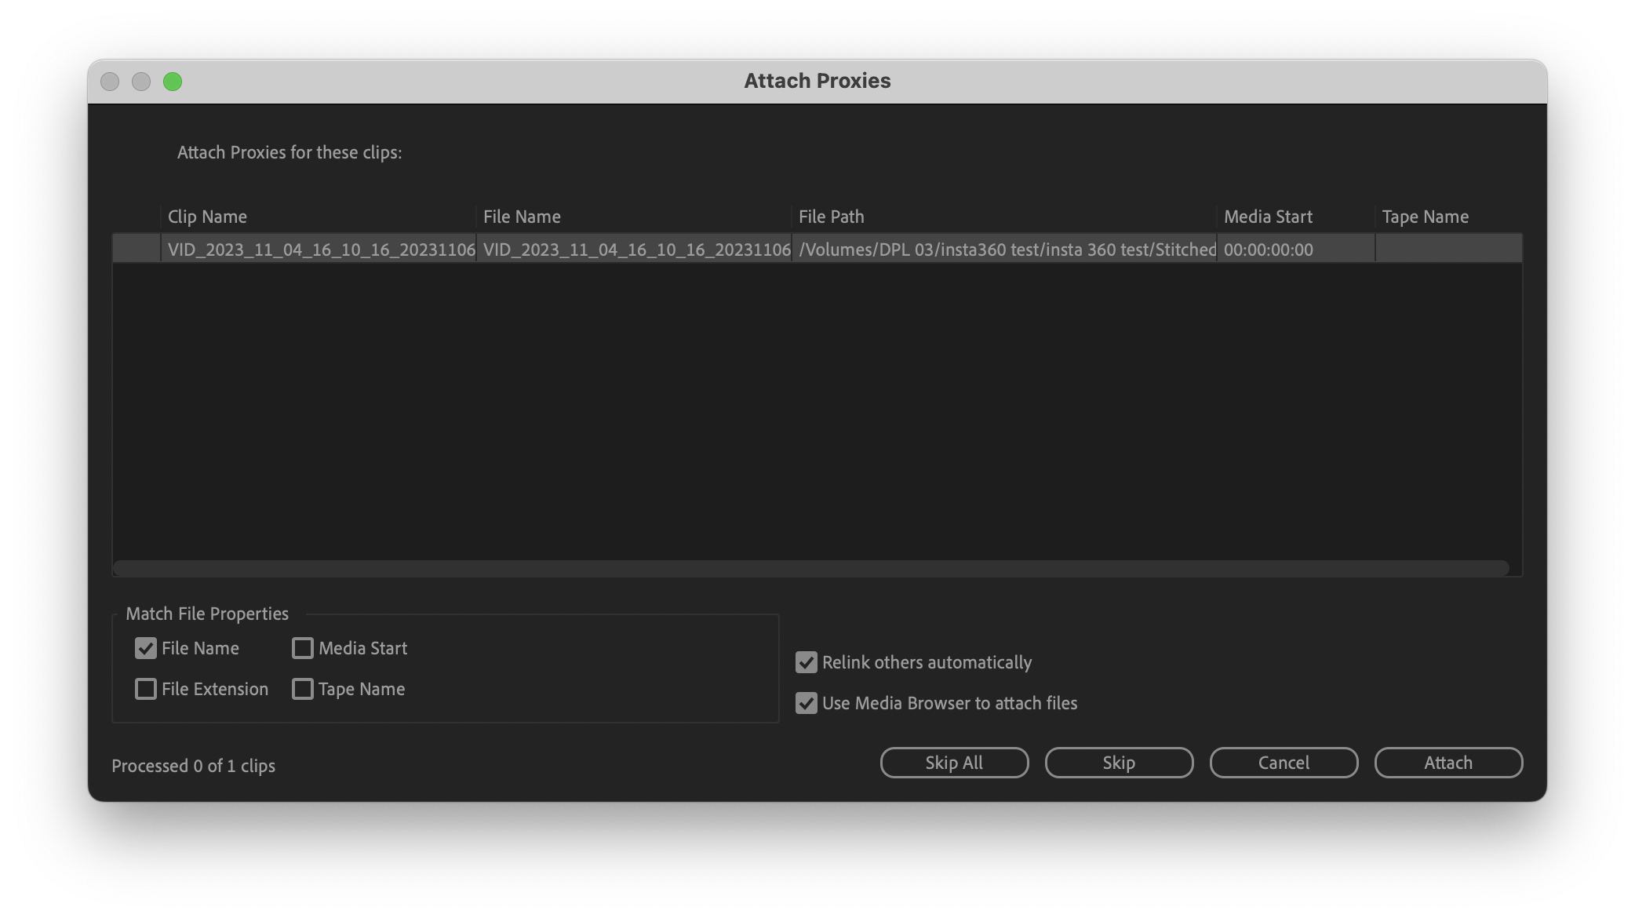Select the File Name column header

(633, 217)
